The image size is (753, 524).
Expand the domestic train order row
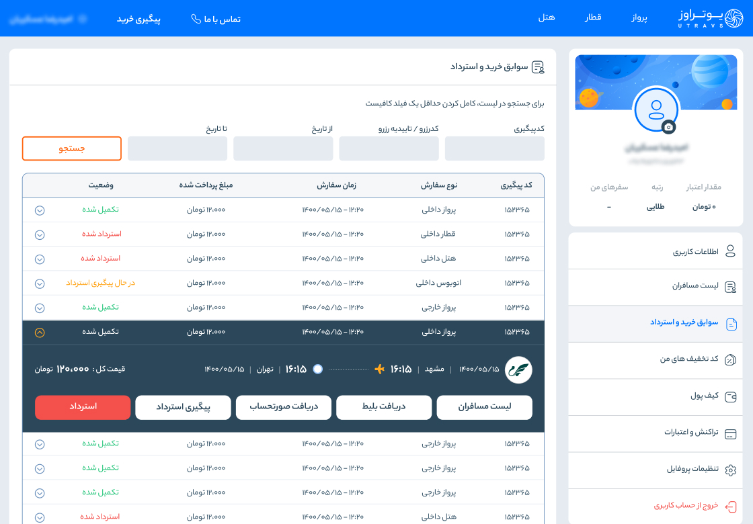(x=40, y=234)
